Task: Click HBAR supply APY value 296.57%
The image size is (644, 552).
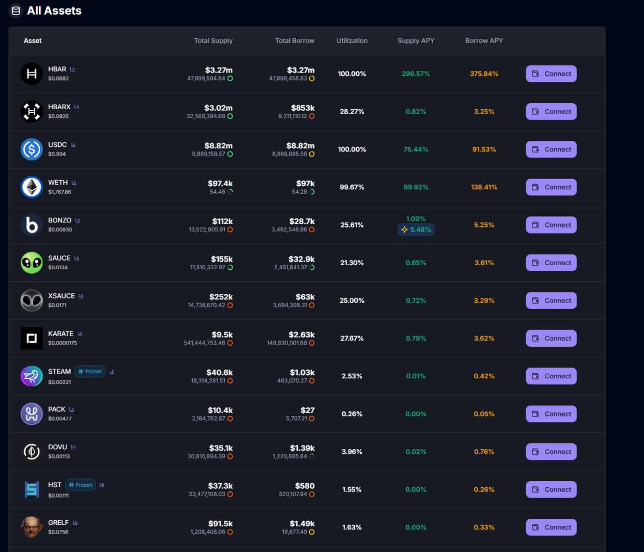Action: [416, 74]
